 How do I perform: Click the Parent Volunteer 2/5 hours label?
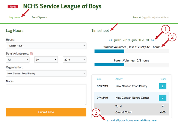click(x=132, y=61)
